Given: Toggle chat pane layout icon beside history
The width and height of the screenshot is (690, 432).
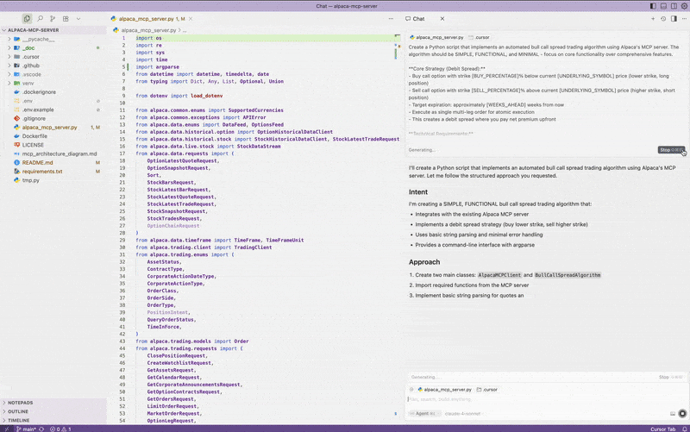Looking at the screenshot, I should pos(674,19).
